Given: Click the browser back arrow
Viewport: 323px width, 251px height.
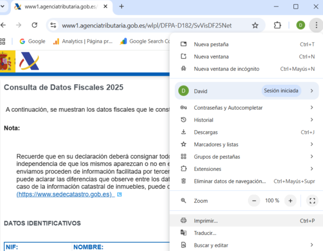Looking at the screenshot, I should (x=3, y=25).
